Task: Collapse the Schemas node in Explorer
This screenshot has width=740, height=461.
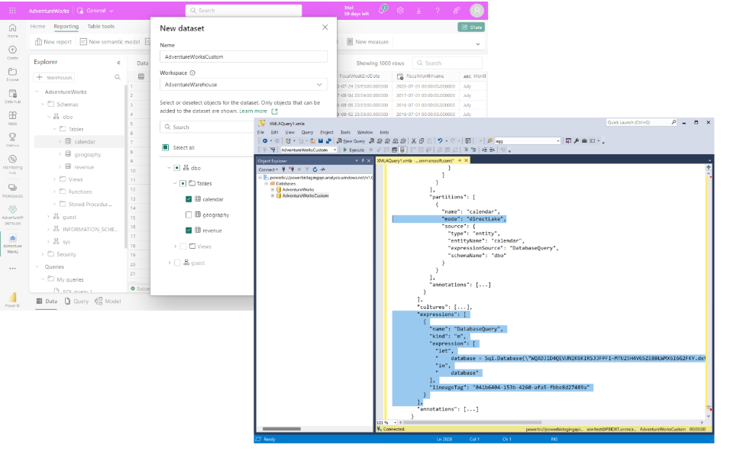Action: click(x=43, y=105)
